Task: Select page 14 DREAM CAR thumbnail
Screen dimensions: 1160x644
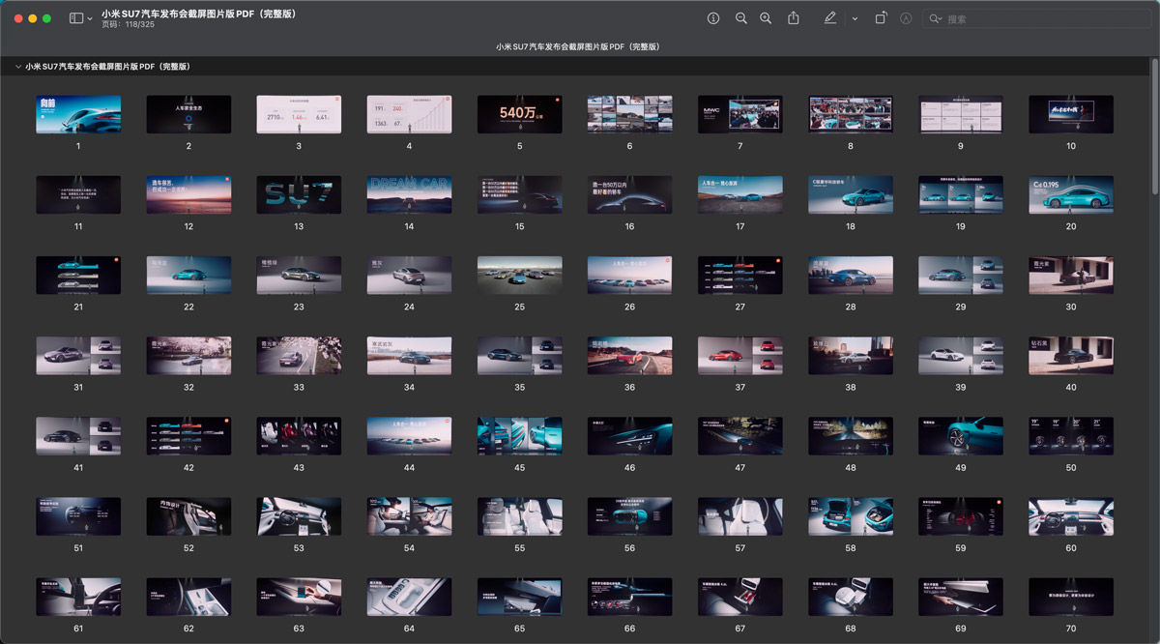Action: click(409, 194)
